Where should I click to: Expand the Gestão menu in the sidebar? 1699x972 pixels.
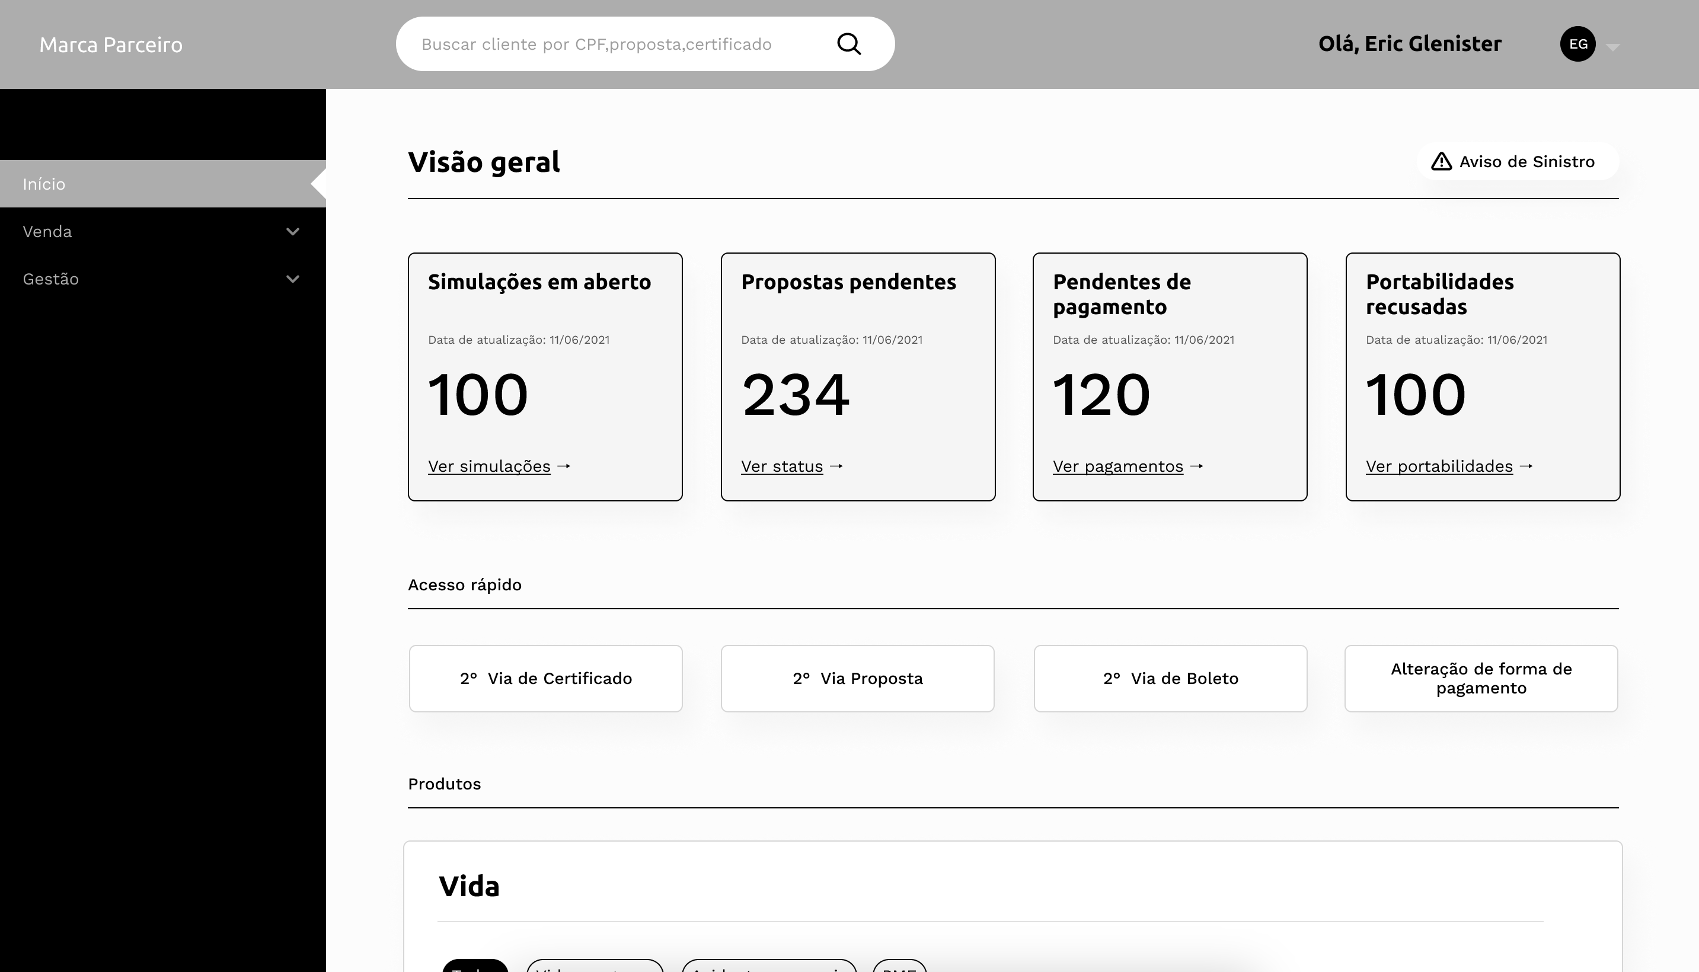click(292, 279)
